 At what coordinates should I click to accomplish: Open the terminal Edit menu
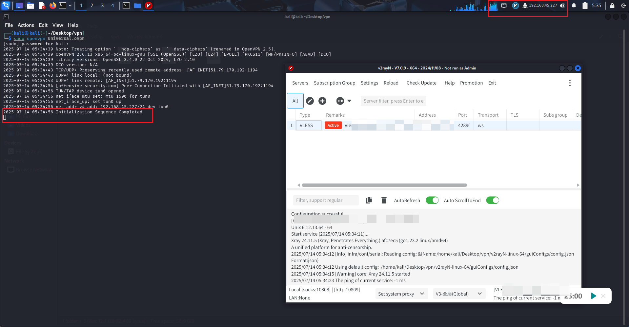[x=43, y=25]
